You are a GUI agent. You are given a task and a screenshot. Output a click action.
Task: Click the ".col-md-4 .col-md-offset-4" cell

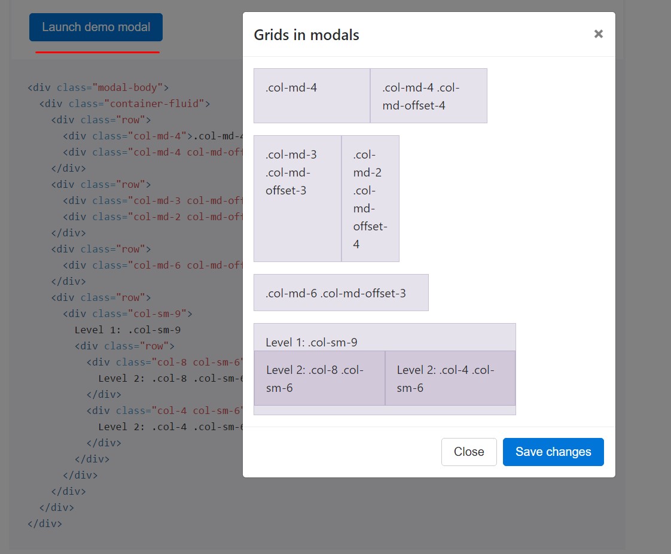click(x=429, y=95)
